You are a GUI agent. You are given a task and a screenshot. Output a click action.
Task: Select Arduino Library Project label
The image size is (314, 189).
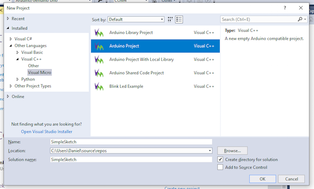tap(131, 32)
